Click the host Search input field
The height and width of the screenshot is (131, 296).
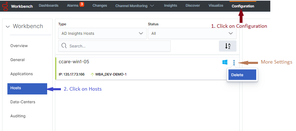pos(114,46)
